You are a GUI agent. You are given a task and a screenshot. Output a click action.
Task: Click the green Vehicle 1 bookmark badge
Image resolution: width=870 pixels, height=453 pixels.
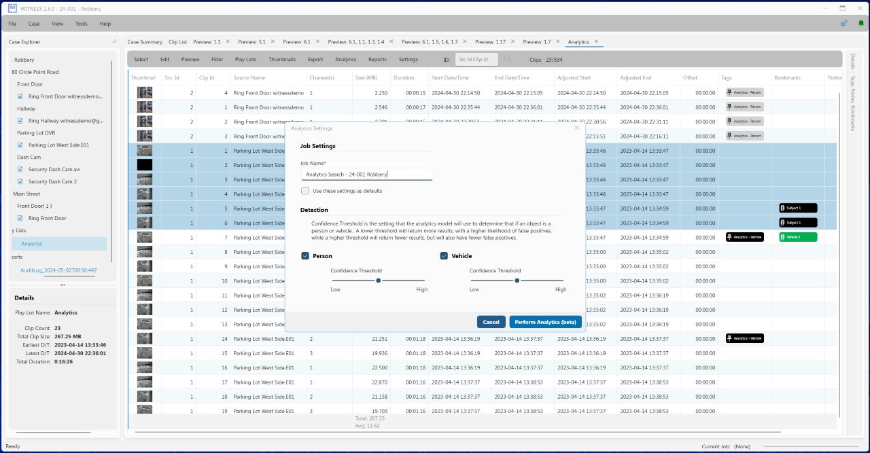[798, 237]
